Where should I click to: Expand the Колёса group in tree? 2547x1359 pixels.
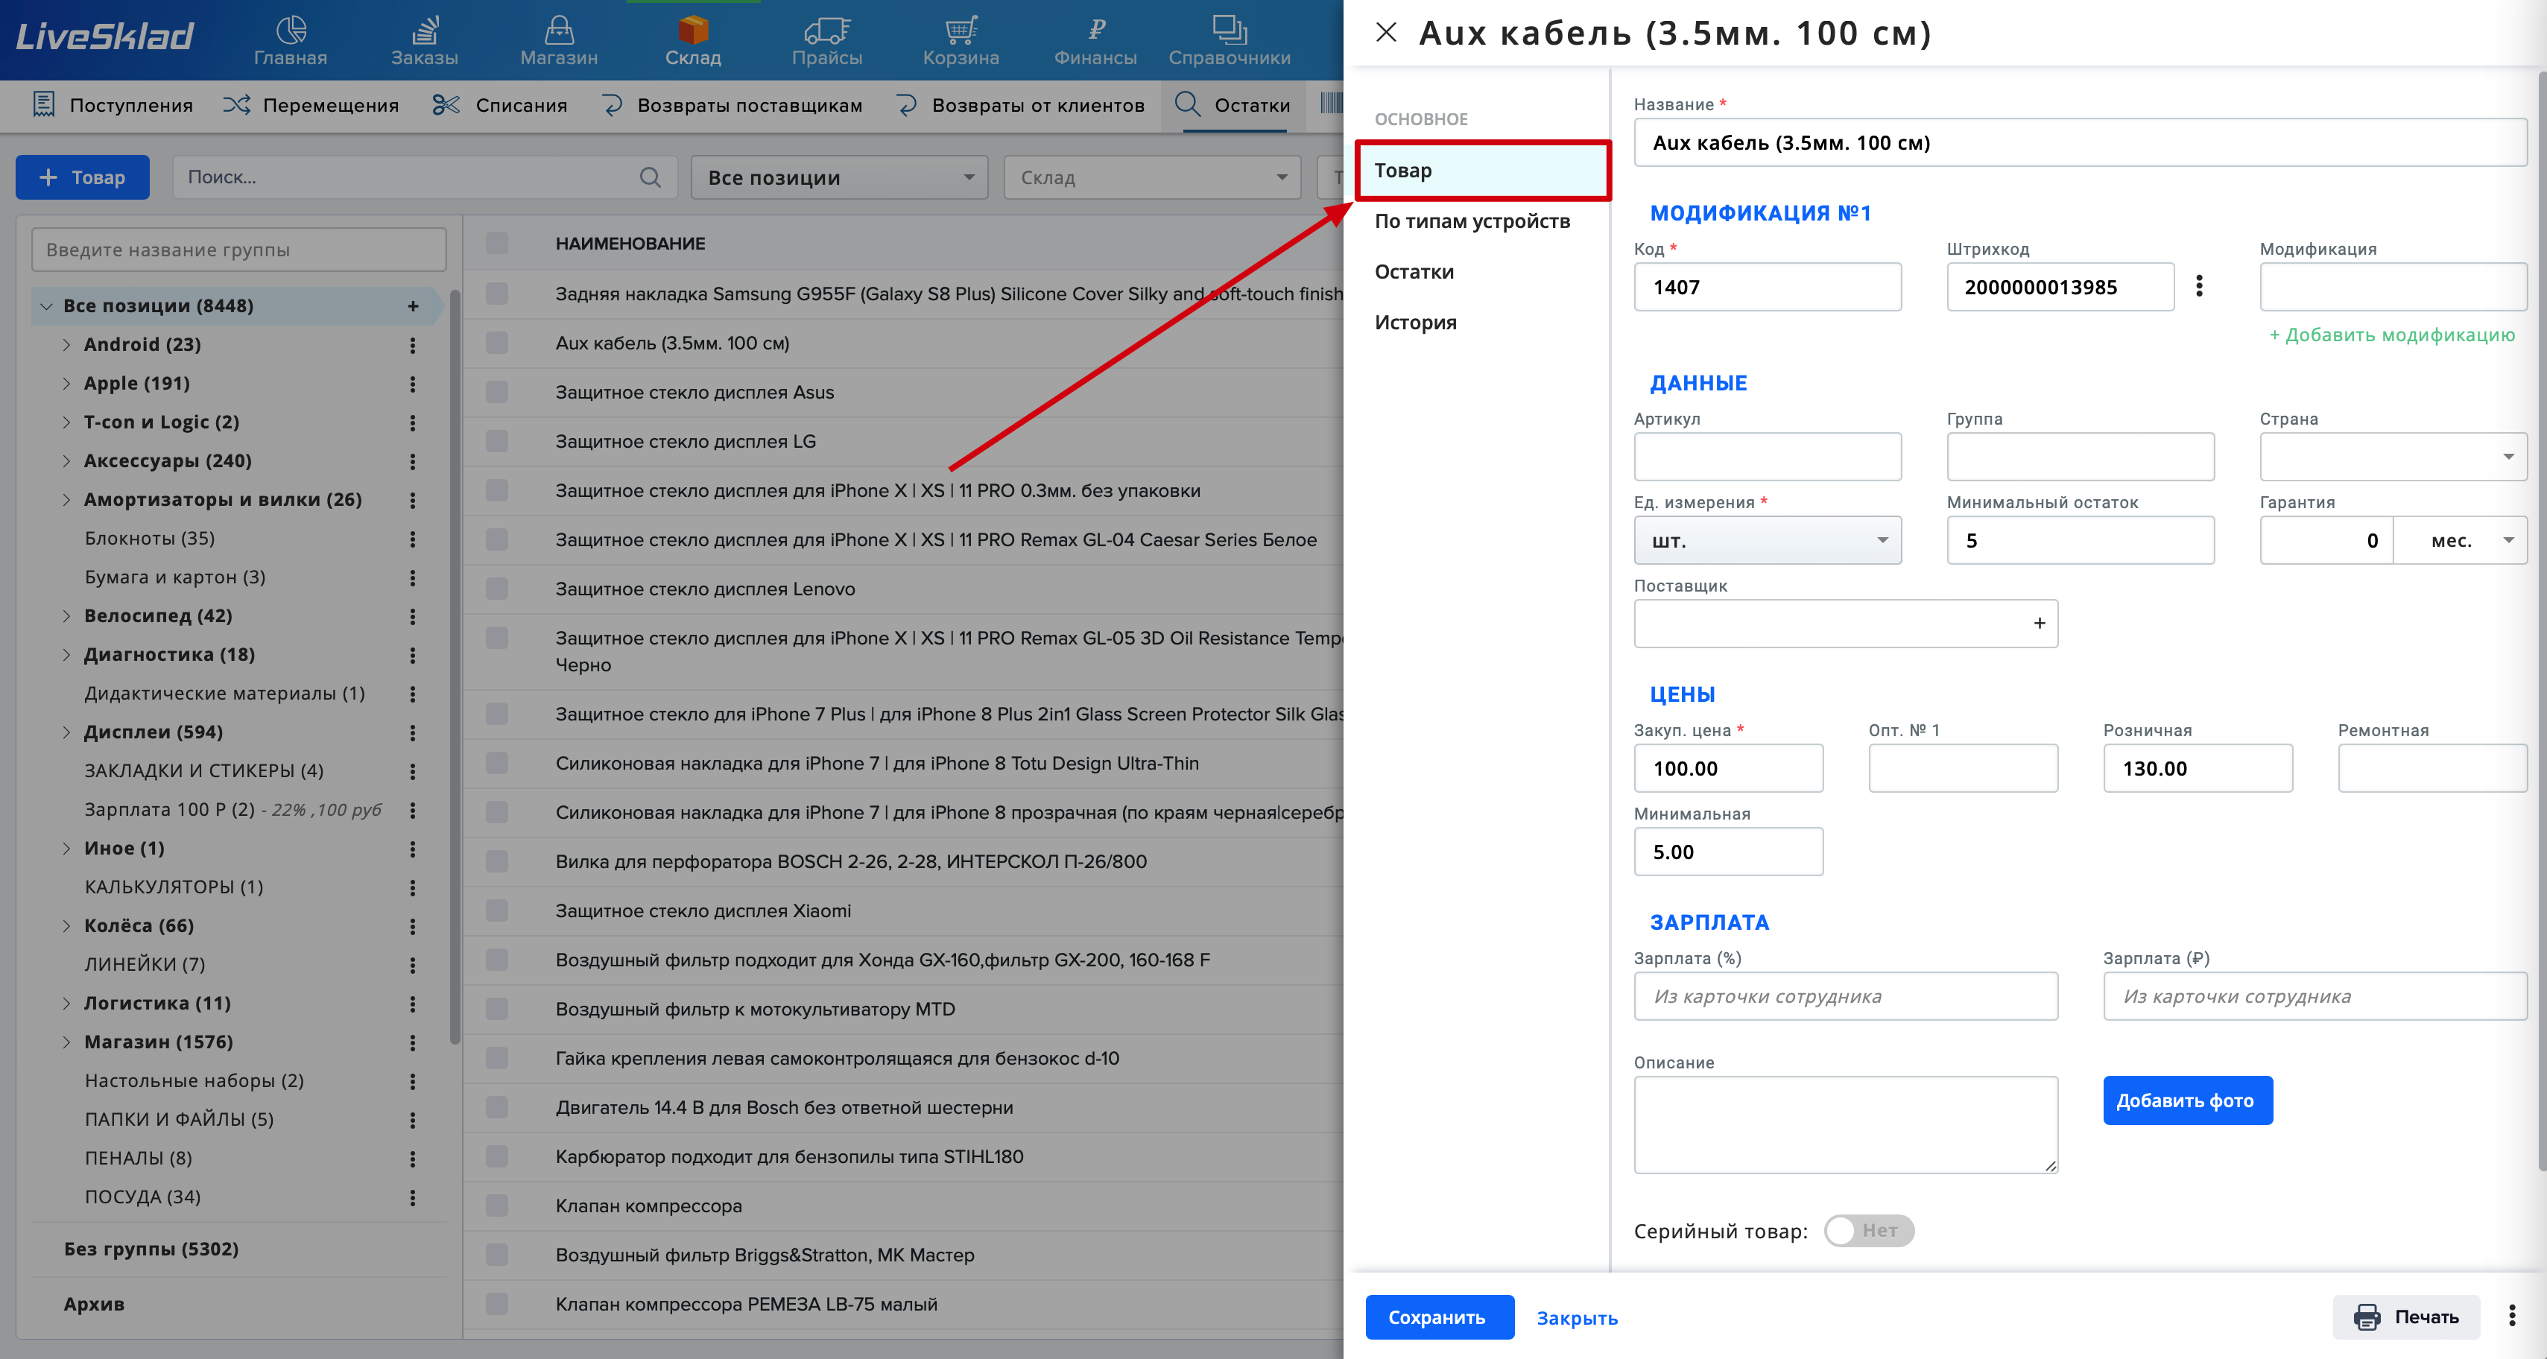point(66,926)
